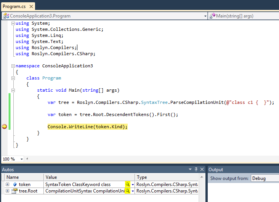Collapse the namespace ConsoleApplication3 block
The image size is (279, 202).
tap(13, 66)
